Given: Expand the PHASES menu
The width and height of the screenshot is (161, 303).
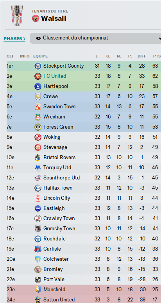Looking at the screenshot, I should 14,39.
